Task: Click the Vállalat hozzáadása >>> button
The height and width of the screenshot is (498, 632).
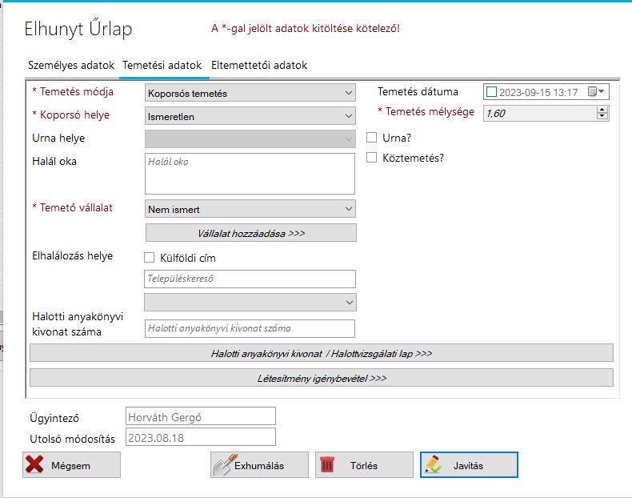Action: coord(250,233)
